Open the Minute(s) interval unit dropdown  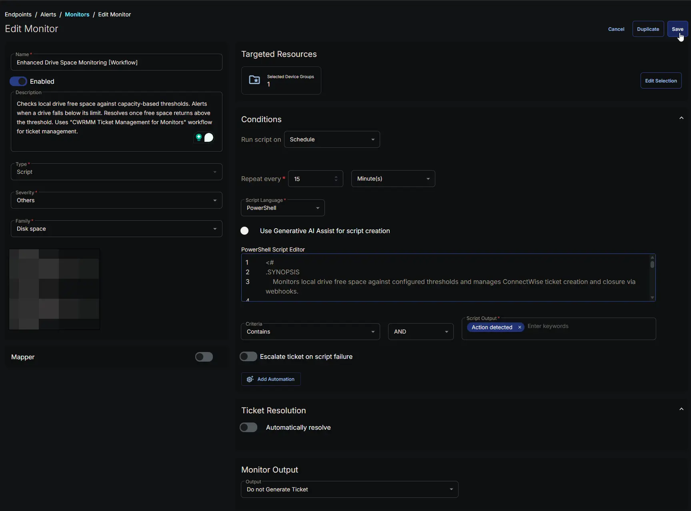click(393, 179)
